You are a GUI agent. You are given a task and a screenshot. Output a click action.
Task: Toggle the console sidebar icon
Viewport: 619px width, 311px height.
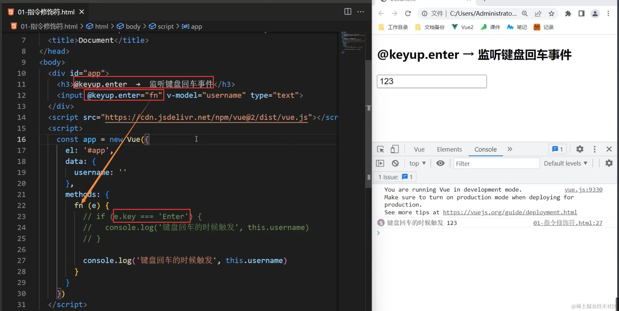[380, 163]
